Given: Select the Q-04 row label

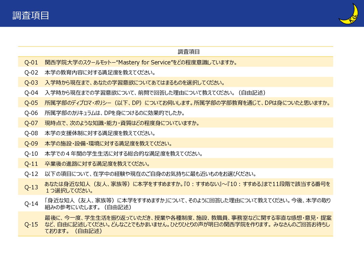Looking at the screenshot, I should tap(31, 93).
